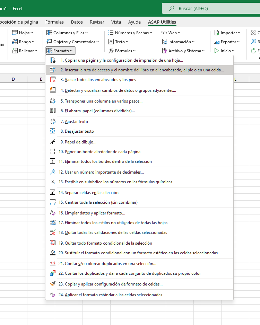
Task: Click the significant decimals wand icon
Action: click(53, 172)
